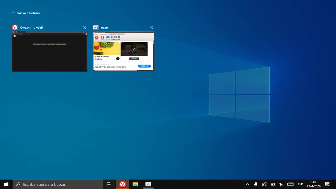336x189 pixels.
Task: Toggle the Task View taskbar button
Action: [109, 184]
